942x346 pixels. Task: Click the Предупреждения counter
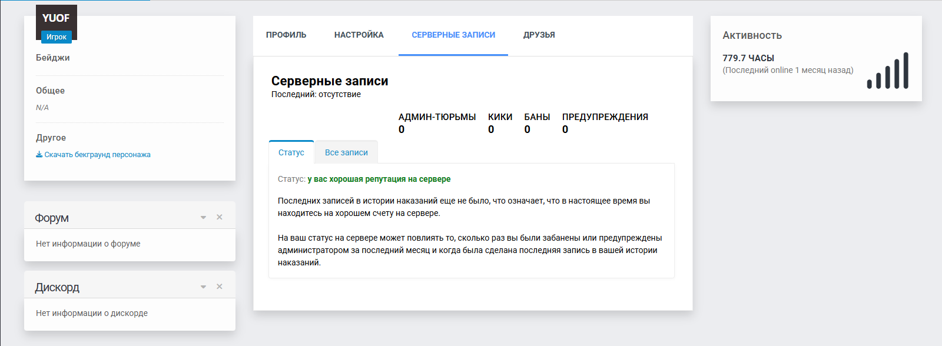(x=605, y=123)
